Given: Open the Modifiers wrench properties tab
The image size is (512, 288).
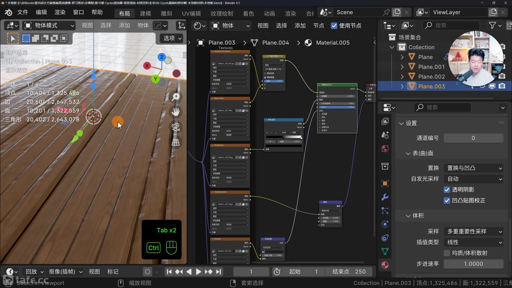Looking at the screenshot, I should click(x=385, y=197).
